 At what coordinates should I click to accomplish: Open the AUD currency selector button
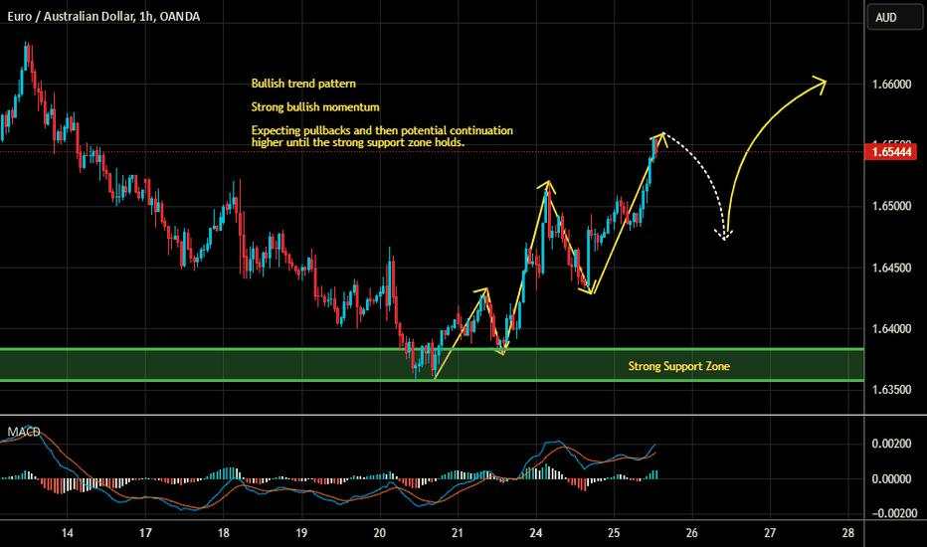[894, 17]
